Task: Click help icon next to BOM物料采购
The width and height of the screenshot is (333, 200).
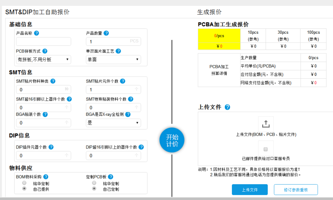Action: [x=46, y=177]
